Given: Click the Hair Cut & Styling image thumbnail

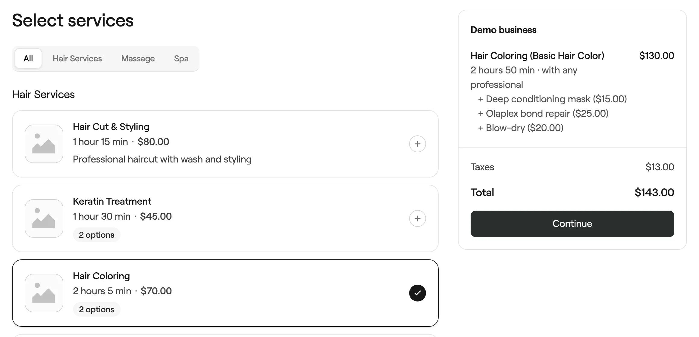Looking at the screenshot, I should click(44, 144).
